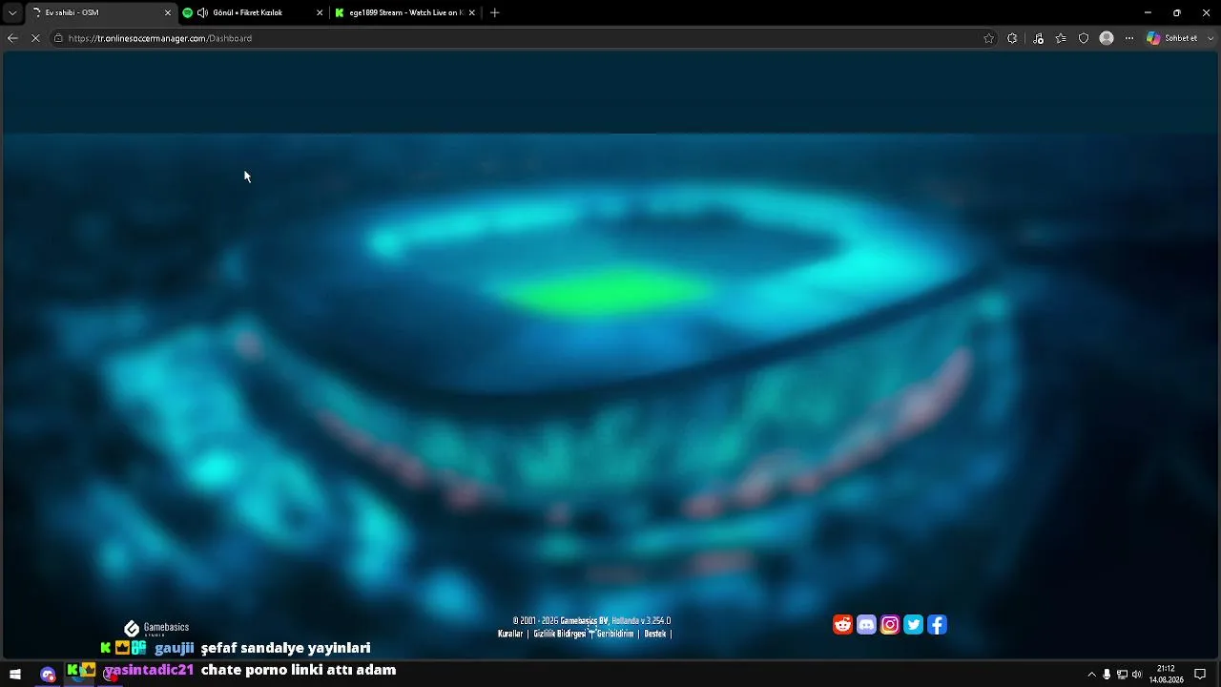This screenshot has width=1221, height=687.
Task: Stop loading the OSM page
Action: click(35, 38)
